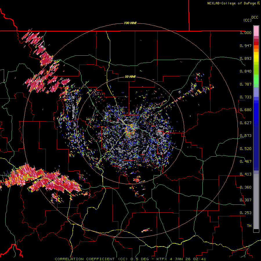The height and width of the screenshot is (261, 261).
Task: Click the NEXLAB-College of DuPage watermark text
Action: click(x=233, y=3)
